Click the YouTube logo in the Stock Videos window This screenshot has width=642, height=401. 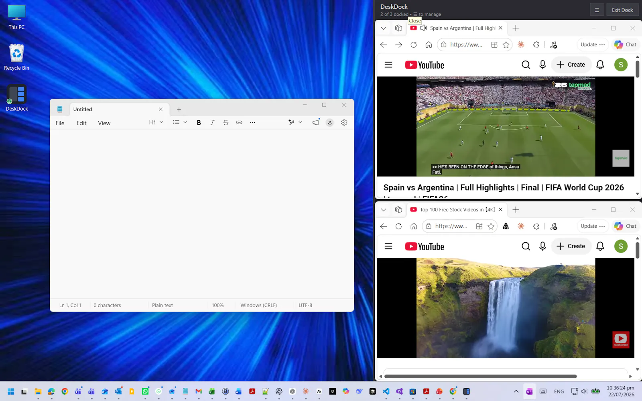425,246
